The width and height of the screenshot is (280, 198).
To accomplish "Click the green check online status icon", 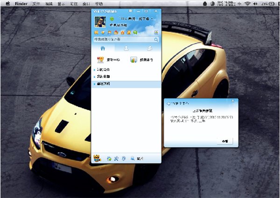I will click(112, 19).
